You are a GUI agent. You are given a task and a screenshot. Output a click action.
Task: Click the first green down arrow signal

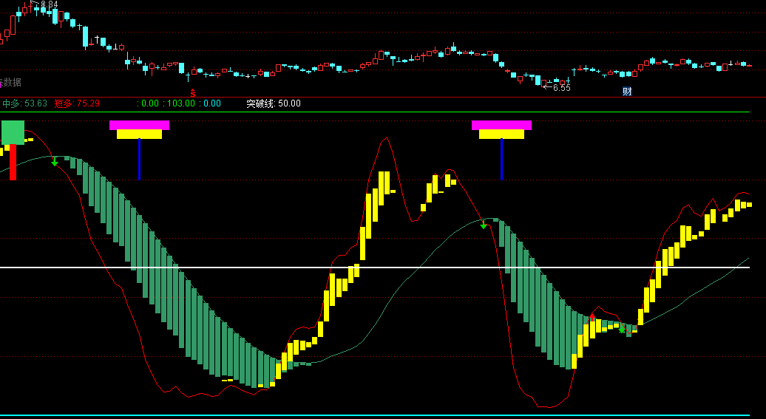(55, 161)
